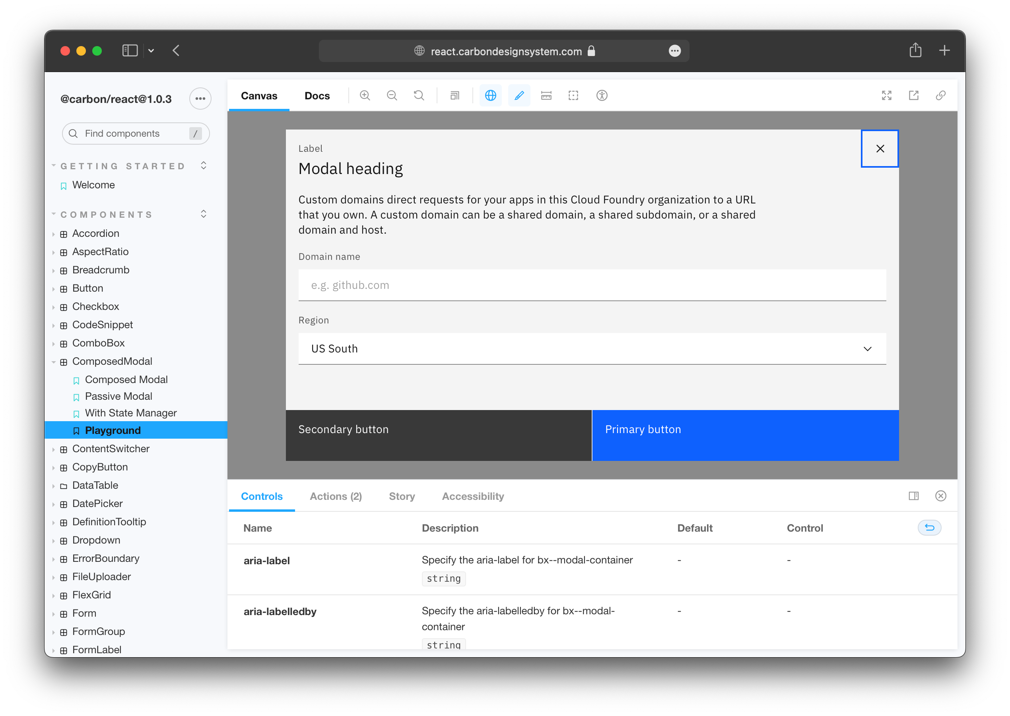The width and height of the screenshot is (1010, 716).
Task: Open the sidebar ellipsis menu
Action: [x=200, y=99]
